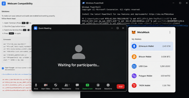
Task: Open the Polygon Wallet row
Action: (x=152, y=76)
